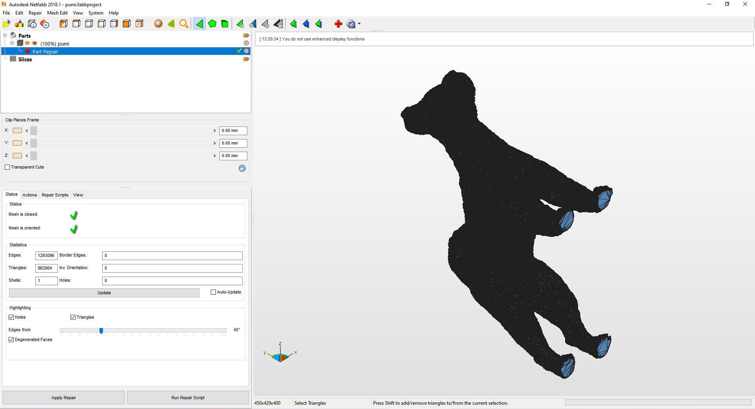Screen dimensions: 755x409
Task: Click the gray sphere zoom-all icon
Action: click(x=158, y=24)
